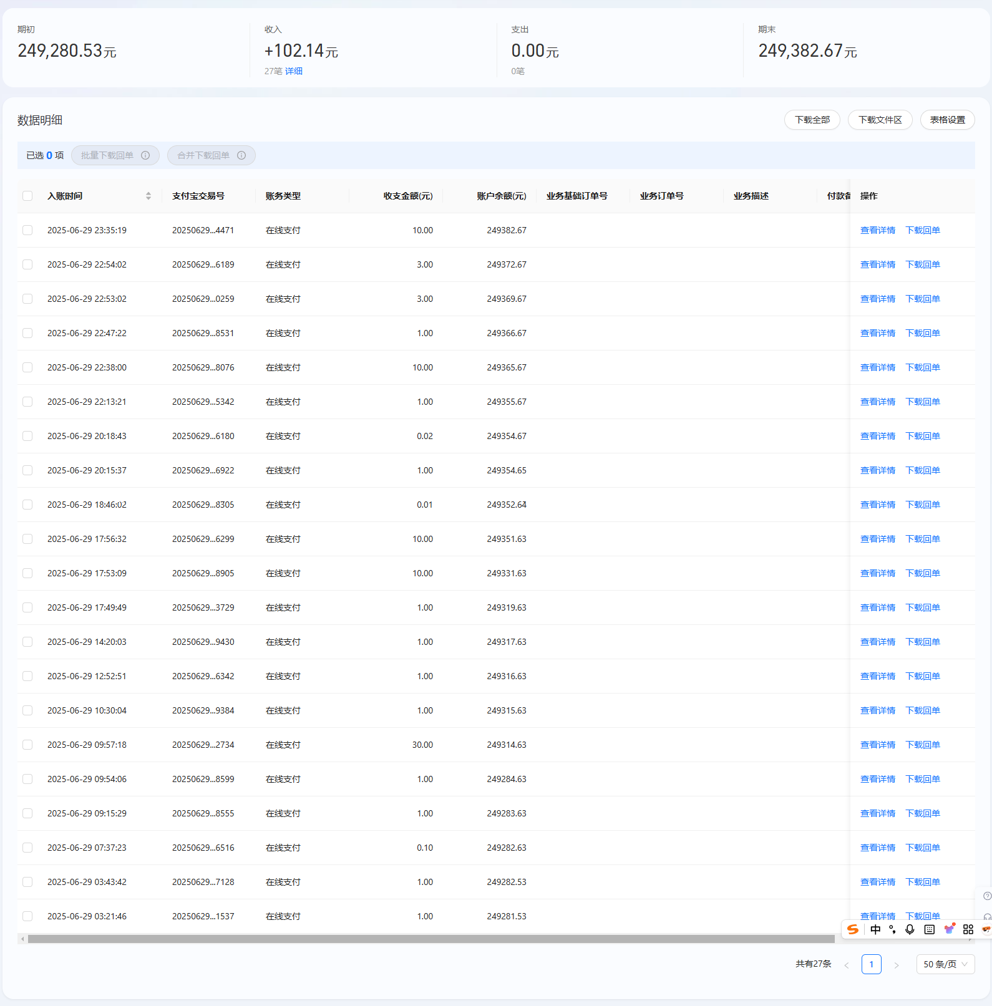
Task: Go to previous page with left arrow
Action: [847, 965]
